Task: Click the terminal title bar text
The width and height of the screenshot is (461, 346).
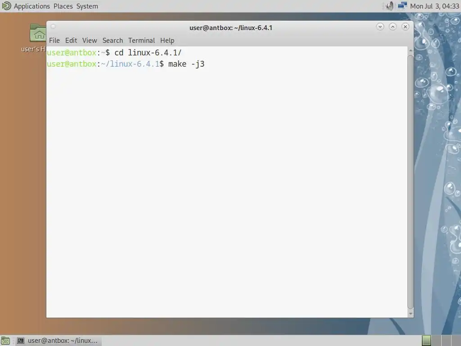Action: pyautogui.click(x=231, y=27)
